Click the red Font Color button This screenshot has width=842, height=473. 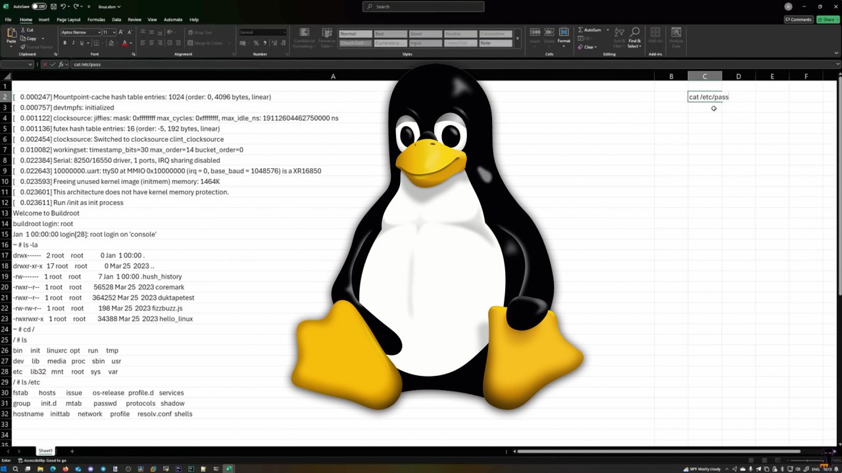pos(124,43)
